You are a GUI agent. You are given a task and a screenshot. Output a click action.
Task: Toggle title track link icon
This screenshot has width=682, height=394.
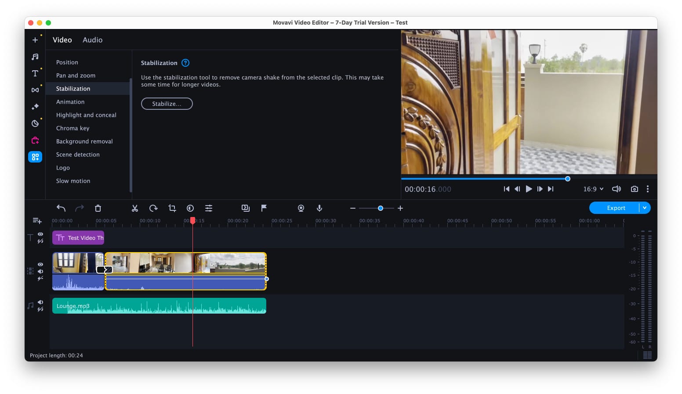tap(40, 241)
